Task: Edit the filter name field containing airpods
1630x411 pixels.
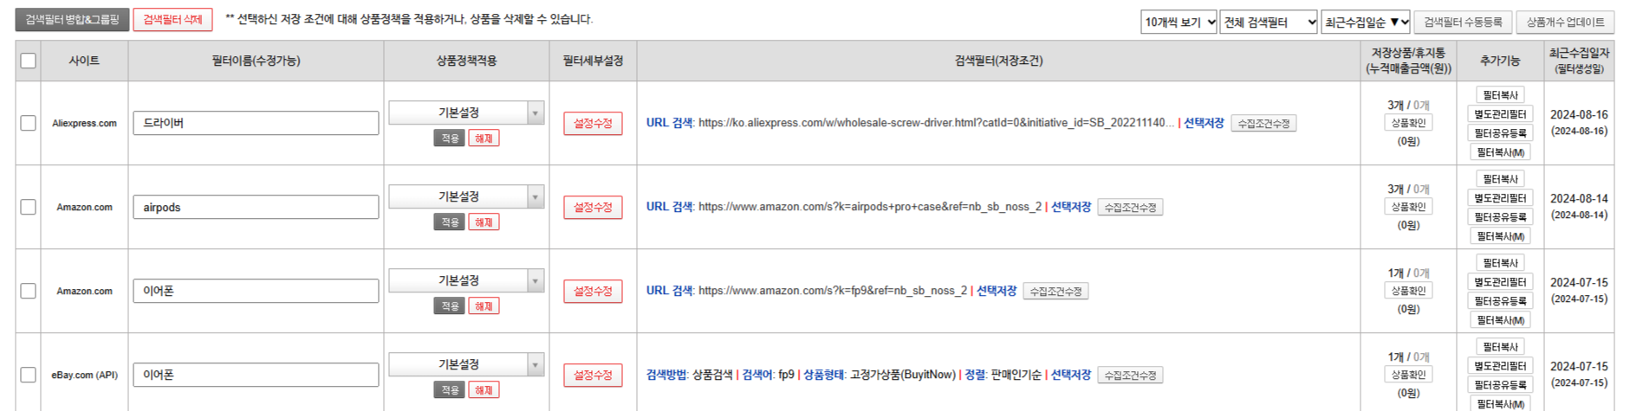Action: coord(256,208)
